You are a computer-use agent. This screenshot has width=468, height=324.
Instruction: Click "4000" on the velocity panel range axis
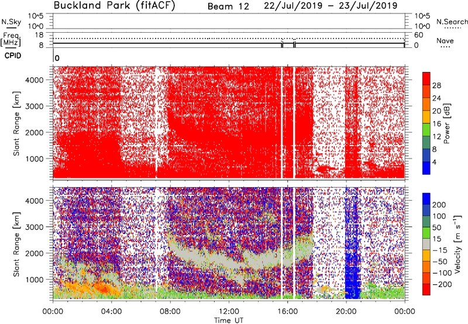coord(35,201)
